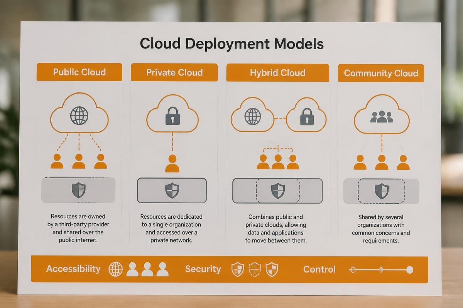
Task: Click the first white person icon beside Accessibility
Action: point(132,269)
